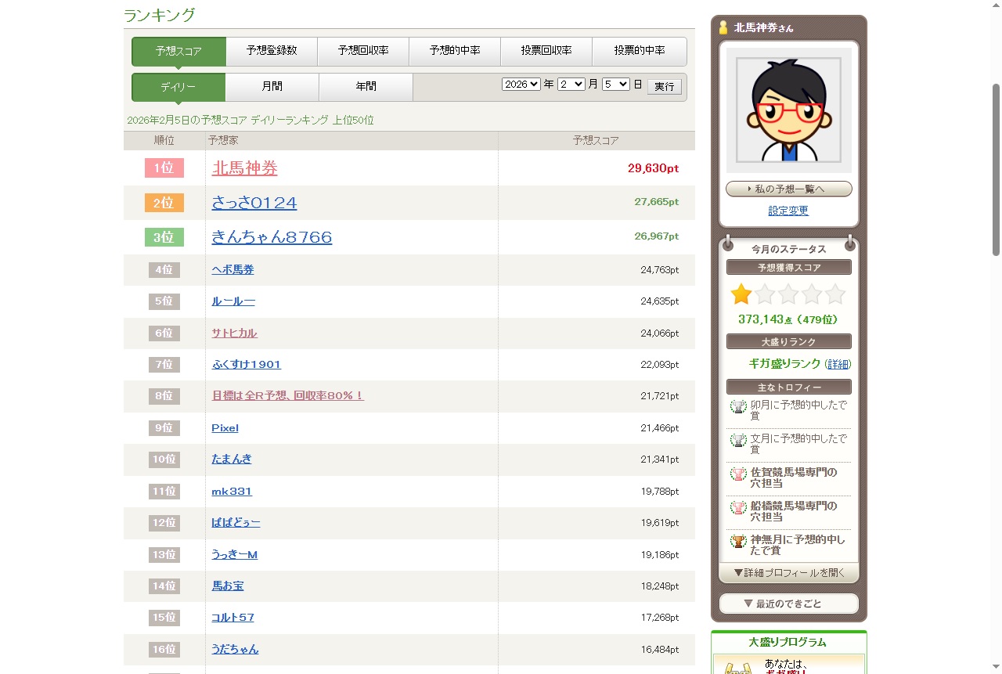Click the 神無月に予想的中したで賞 gold trophy icon

tap(738, 541)
